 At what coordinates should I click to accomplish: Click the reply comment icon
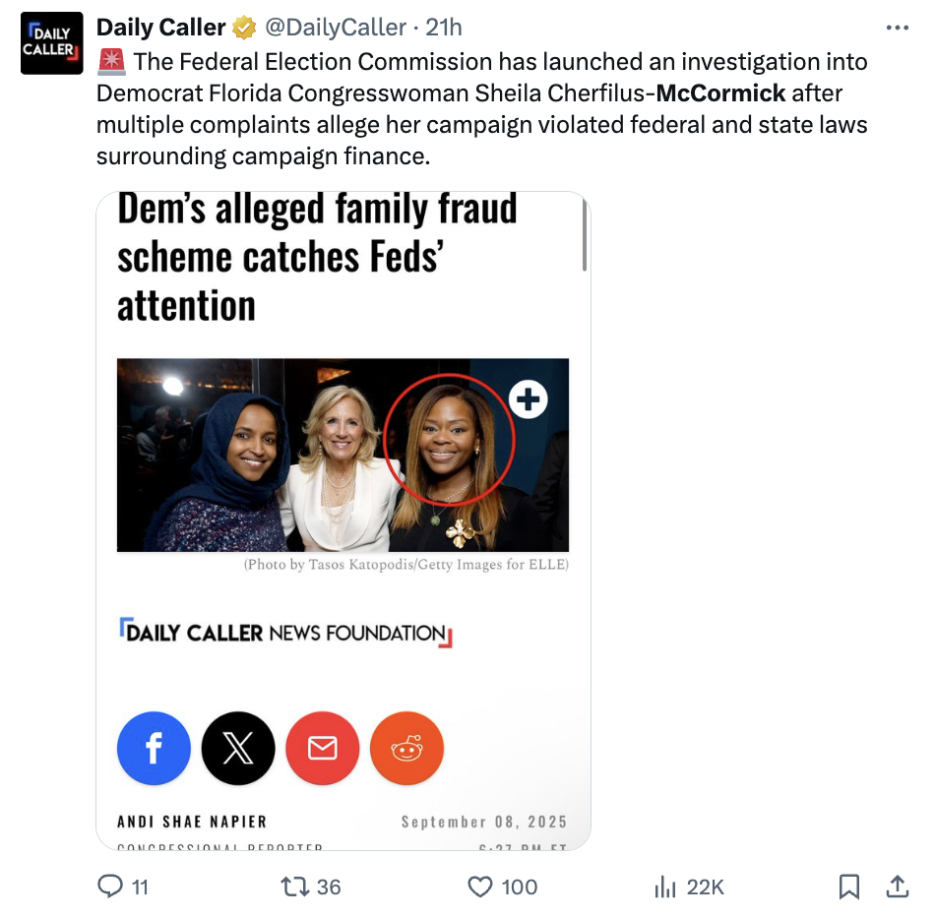(x=111, y=886)
